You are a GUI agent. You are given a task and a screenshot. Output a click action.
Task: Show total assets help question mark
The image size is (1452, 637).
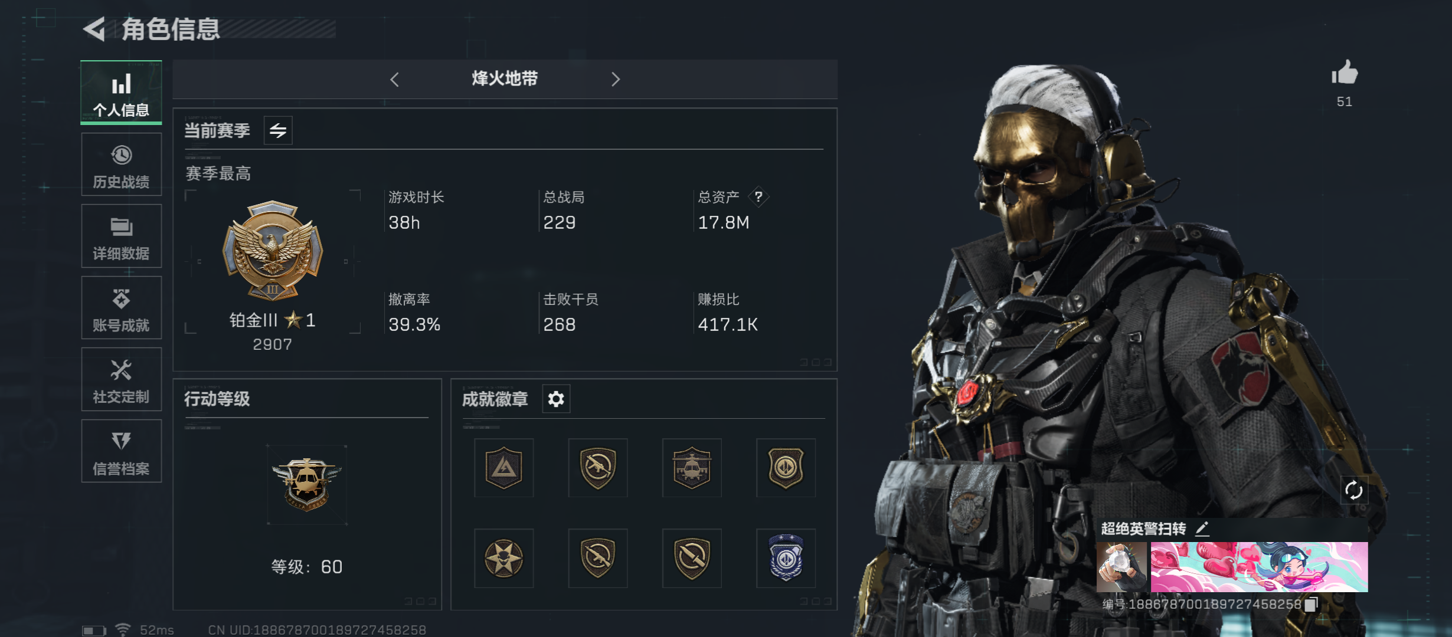click(x=758, y=196)
